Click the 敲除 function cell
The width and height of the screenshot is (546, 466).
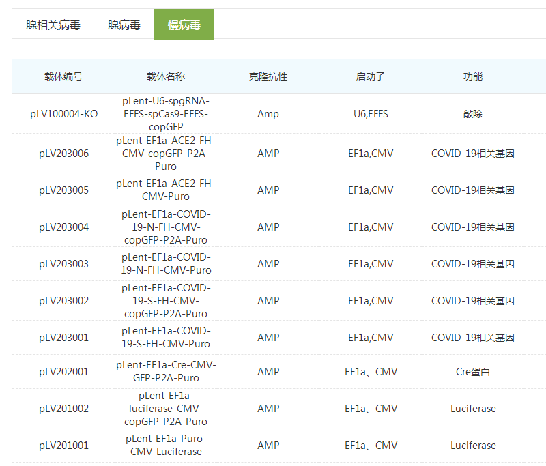tap(473, 114)
